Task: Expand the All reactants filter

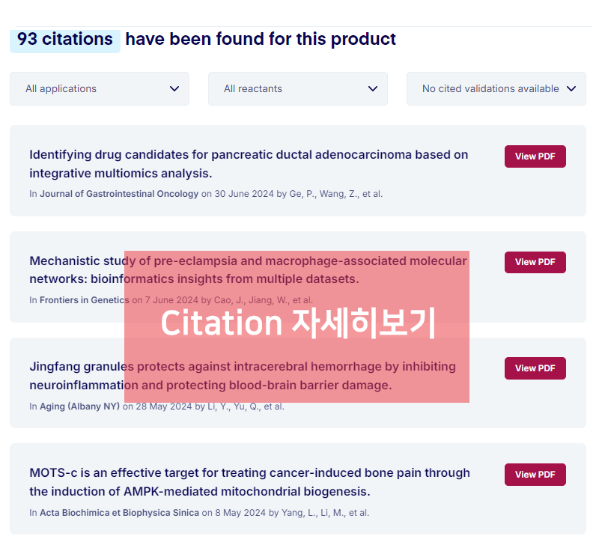Action: 298,88
